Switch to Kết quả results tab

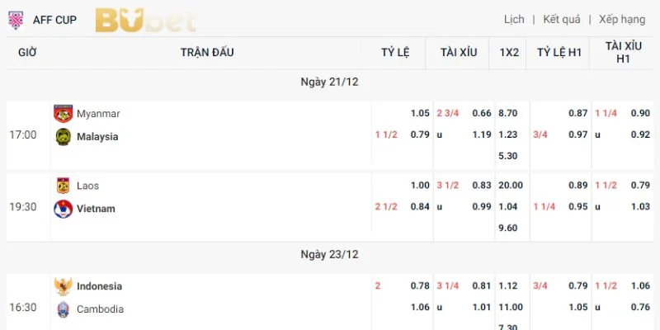[562, 19]
